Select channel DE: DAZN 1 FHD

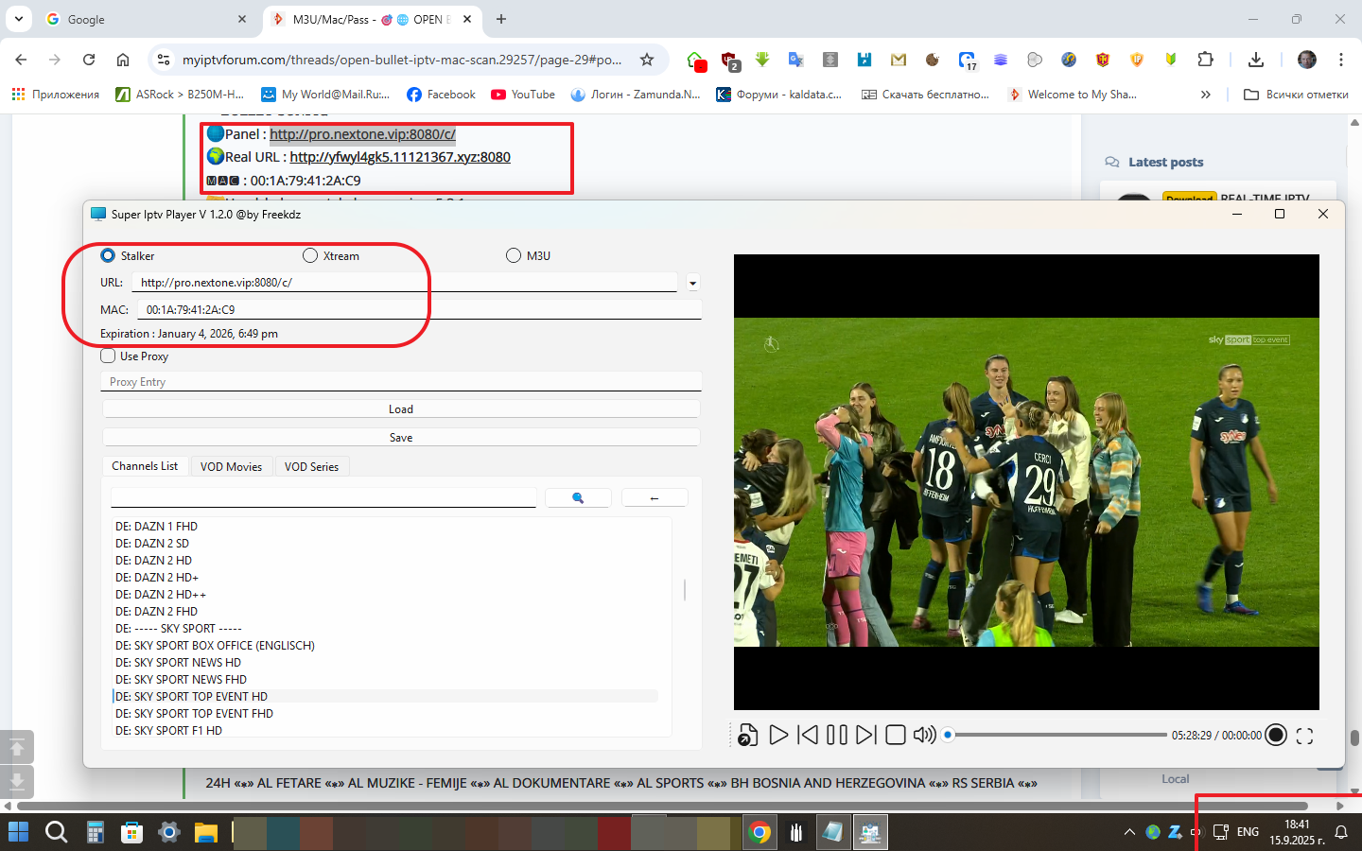click(x=156, y=527)
